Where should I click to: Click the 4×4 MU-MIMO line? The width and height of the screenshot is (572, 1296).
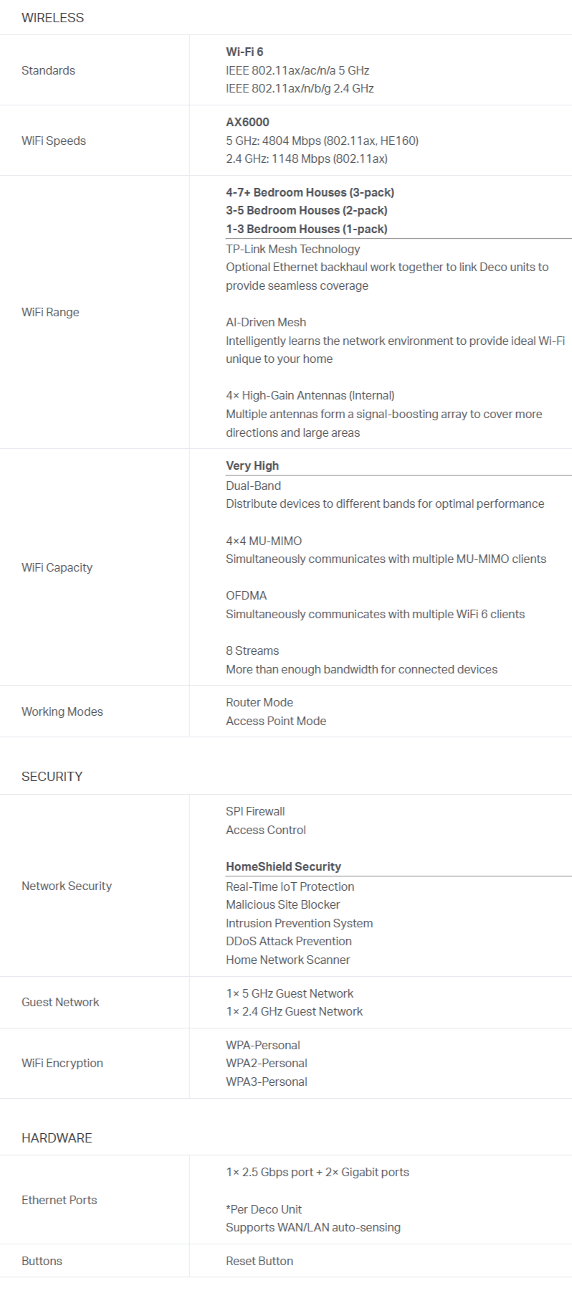coord(264,541)
